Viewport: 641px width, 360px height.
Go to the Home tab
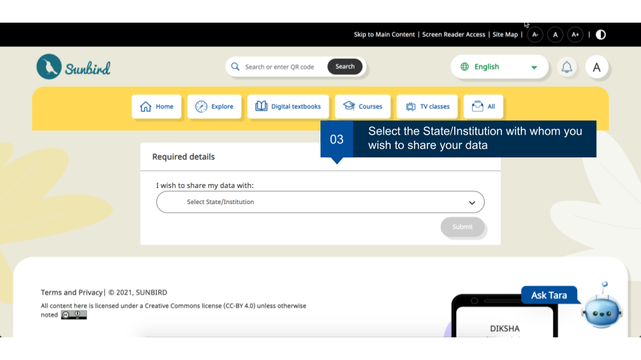pyautogui.click(x=156, y=107)
